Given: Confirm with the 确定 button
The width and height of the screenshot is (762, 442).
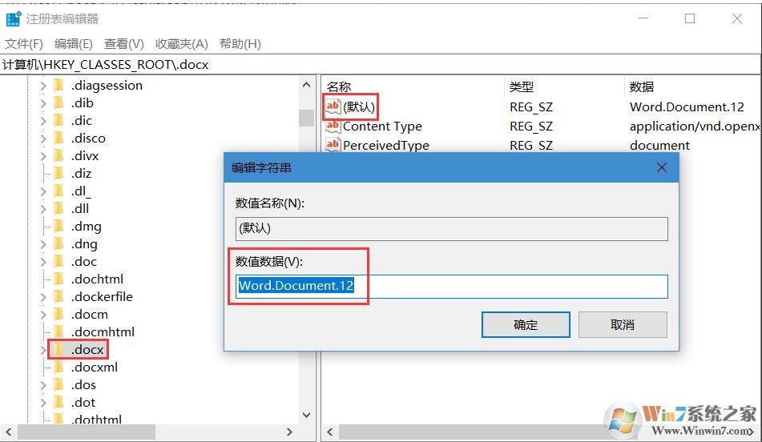Looking at the screenshot, I should [526, 324].
